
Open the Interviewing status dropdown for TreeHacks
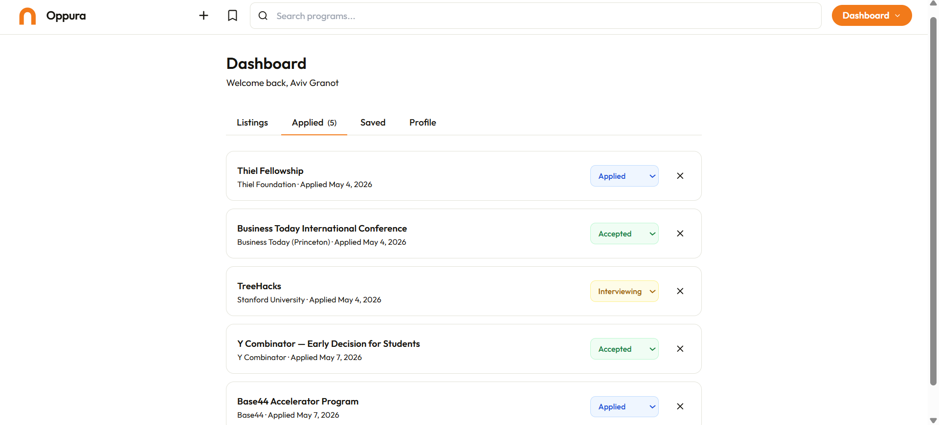point(625,291)
